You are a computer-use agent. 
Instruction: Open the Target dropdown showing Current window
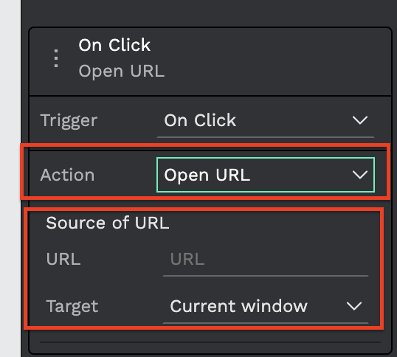(266, 306)
